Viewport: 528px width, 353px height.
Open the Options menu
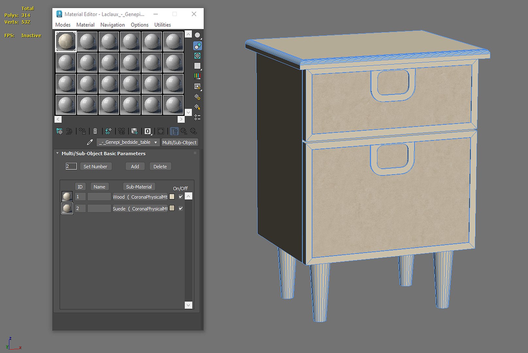click(x=140, y=25)
